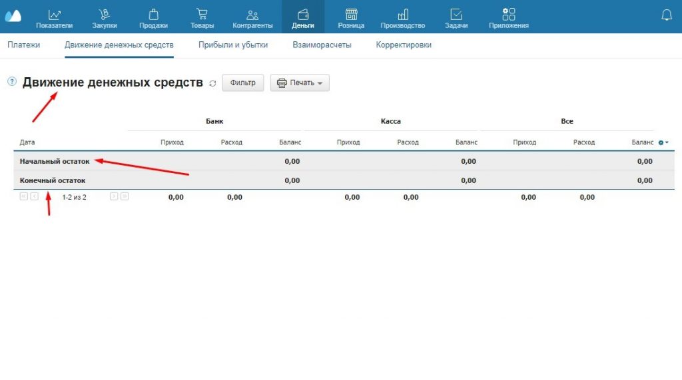Click the MoySklad logo icon
This screenshot has width=682, height=380.
13,16
